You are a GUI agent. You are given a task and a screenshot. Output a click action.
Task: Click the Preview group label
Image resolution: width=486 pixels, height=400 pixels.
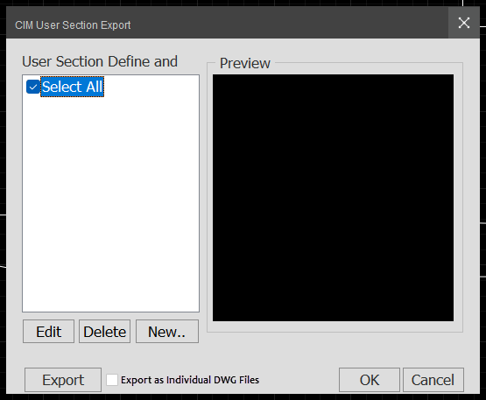pos(245,63)
